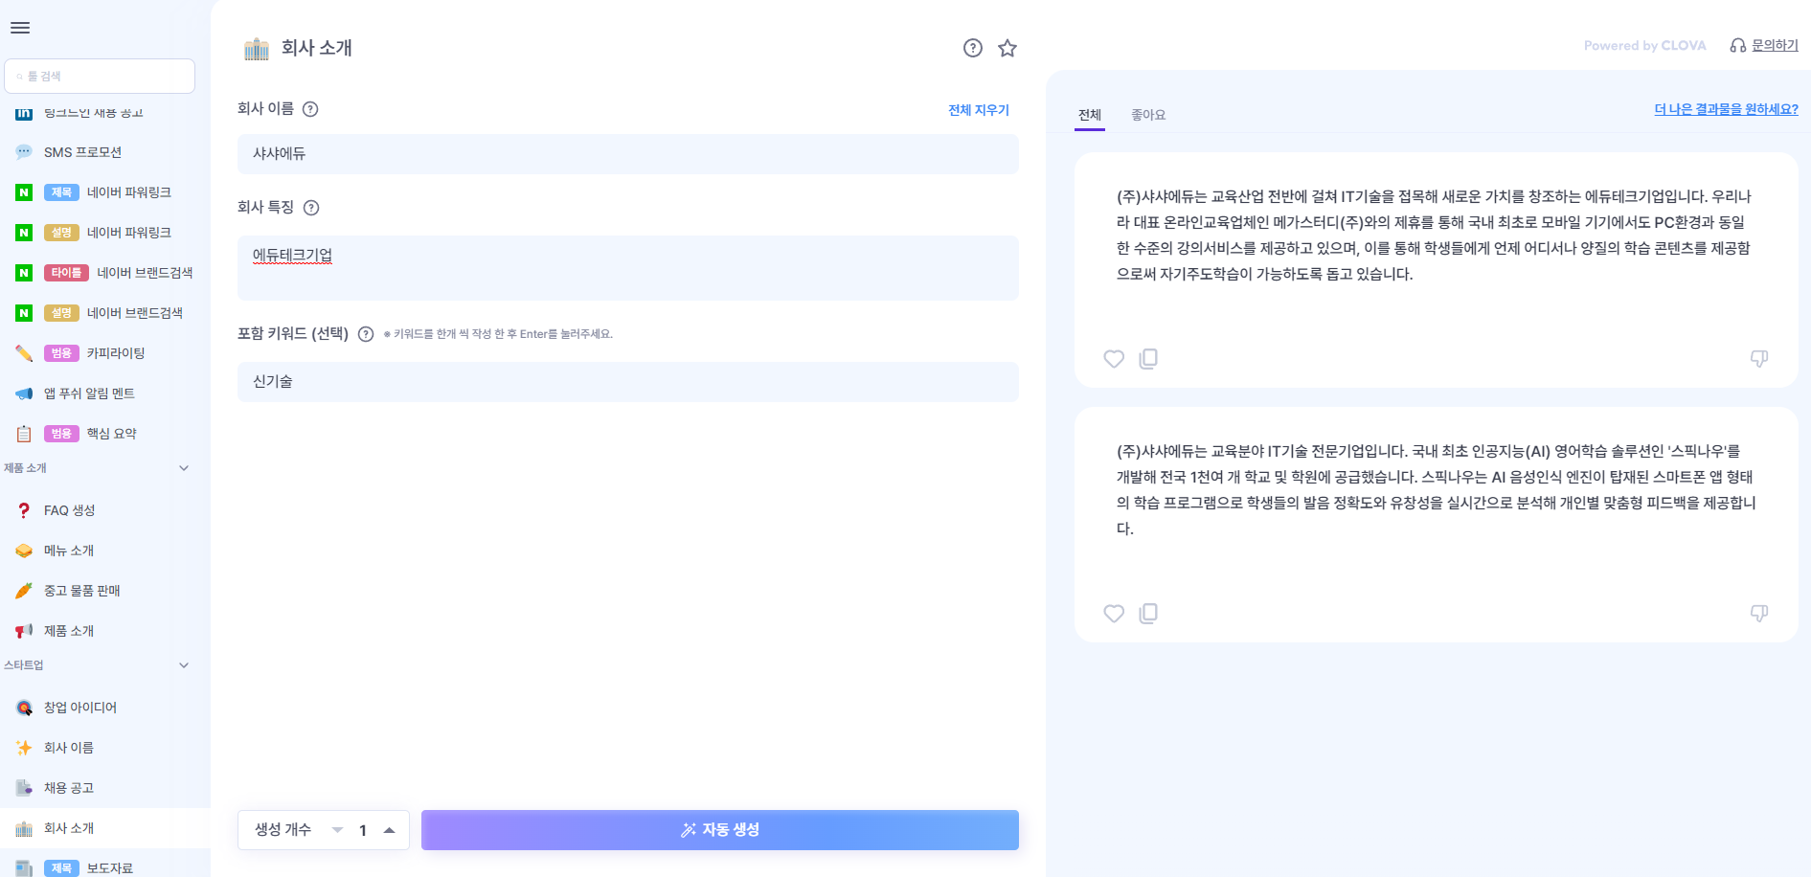Screen dimensions: 1811x877
Task: Click the 자동 생성 button
Action: point(720,830)
